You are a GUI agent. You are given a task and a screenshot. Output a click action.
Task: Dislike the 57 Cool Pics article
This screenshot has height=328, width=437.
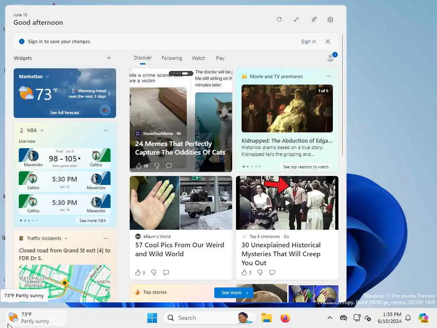pos(154,272)
